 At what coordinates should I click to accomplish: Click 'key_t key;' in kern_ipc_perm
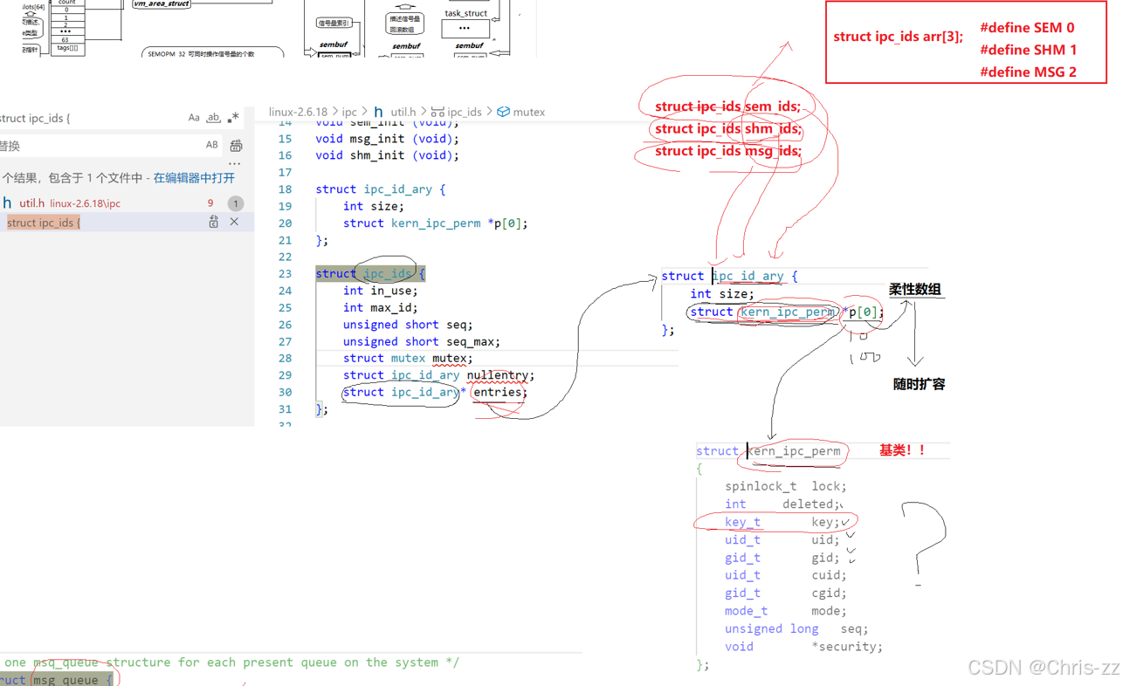coord(782,522)
